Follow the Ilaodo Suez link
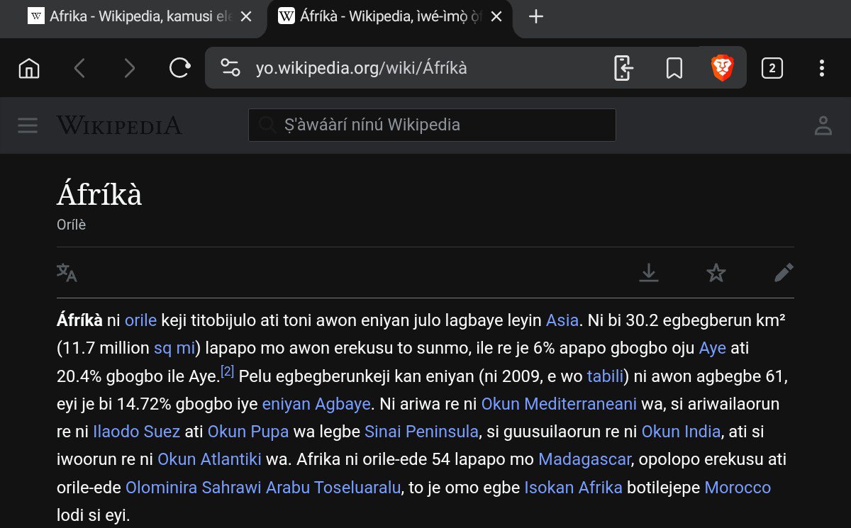Screen dimensions: 851x528 pos(137,432)
